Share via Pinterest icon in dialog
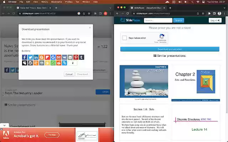Viewport: 228px width, 142px height. [x=76, y=57]
